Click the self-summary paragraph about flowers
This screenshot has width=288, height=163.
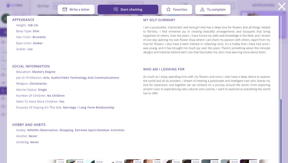point(206,40)
